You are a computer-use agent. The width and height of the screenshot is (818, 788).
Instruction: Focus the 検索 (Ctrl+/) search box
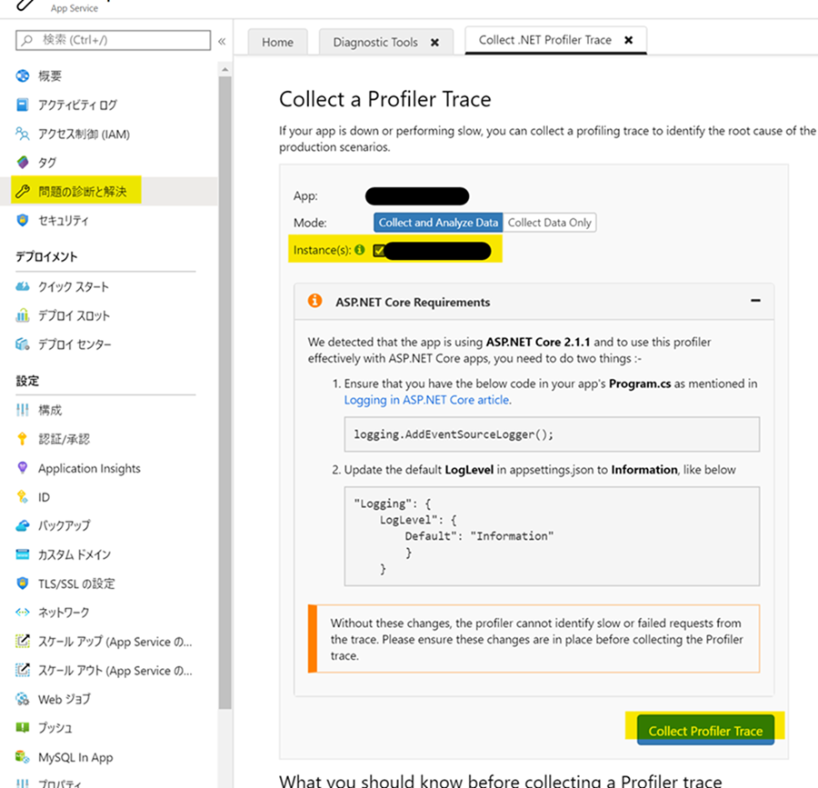click(114, 41)
